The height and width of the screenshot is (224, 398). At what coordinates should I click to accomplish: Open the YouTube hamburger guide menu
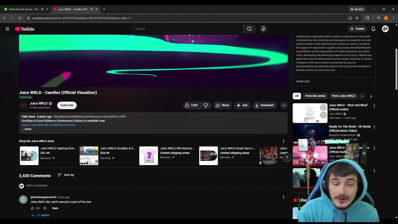click(x=7, y=29)
